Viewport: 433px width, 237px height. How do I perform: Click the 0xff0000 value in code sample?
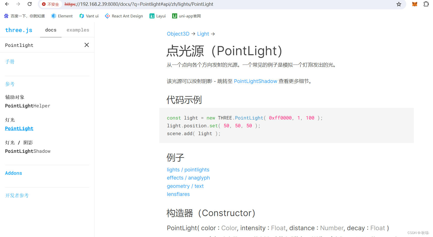coord(280,118)
